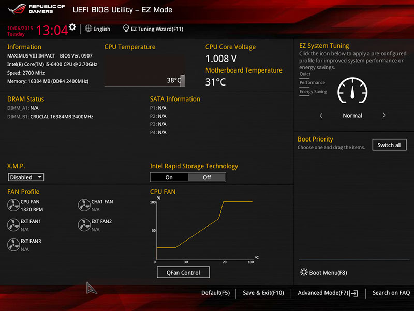Click the SATA P4 N/A entry
The image size is (414, 311).
pyautogui.click(x=158, y=132)
